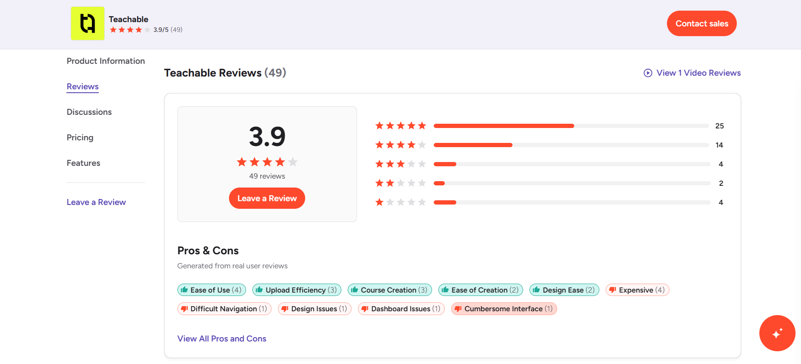Click the Teachable logo icon
The image size is (801, 364).
click(x=88, y=23)
